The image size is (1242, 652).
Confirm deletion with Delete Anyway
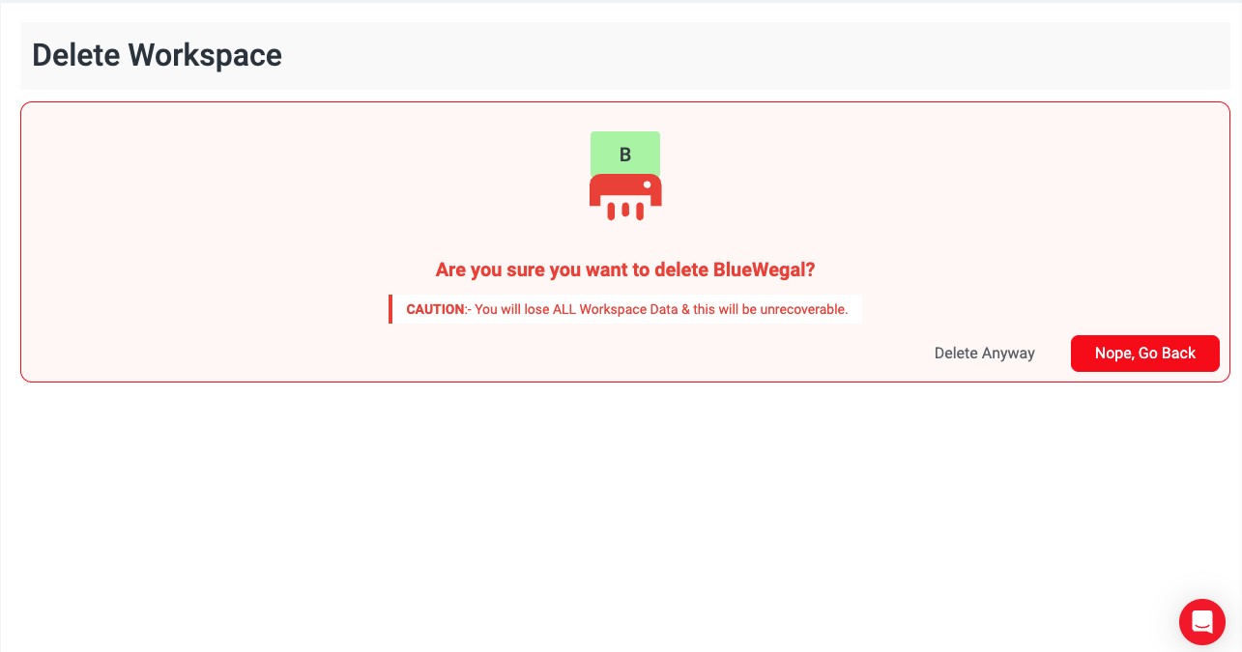[x=984, y=354]
